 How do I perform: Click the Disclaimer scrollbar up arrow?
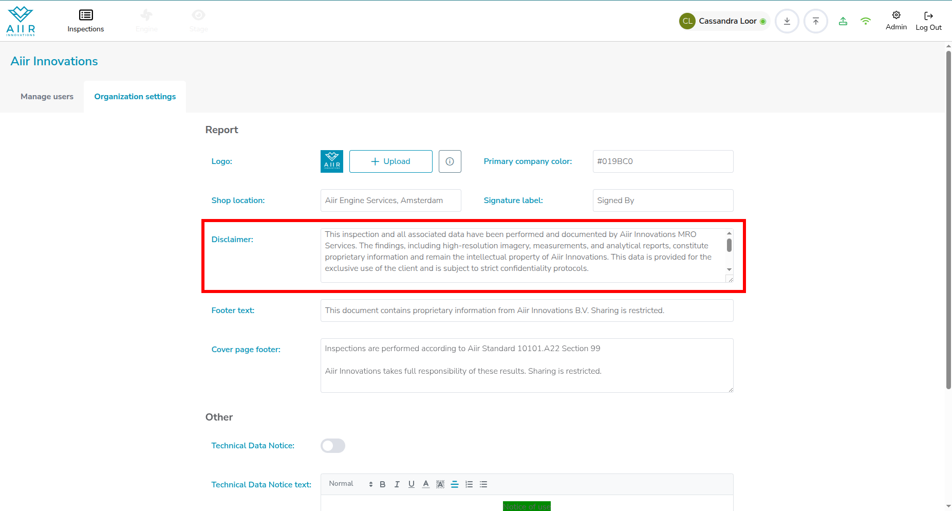point(729,233)
